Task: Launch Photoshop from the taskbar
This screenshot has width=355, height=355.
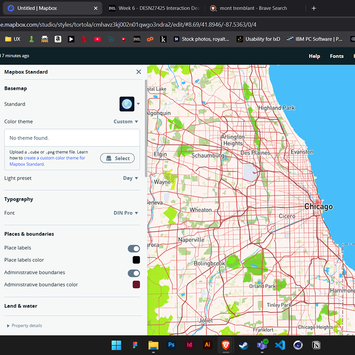Action: [171, 345]
